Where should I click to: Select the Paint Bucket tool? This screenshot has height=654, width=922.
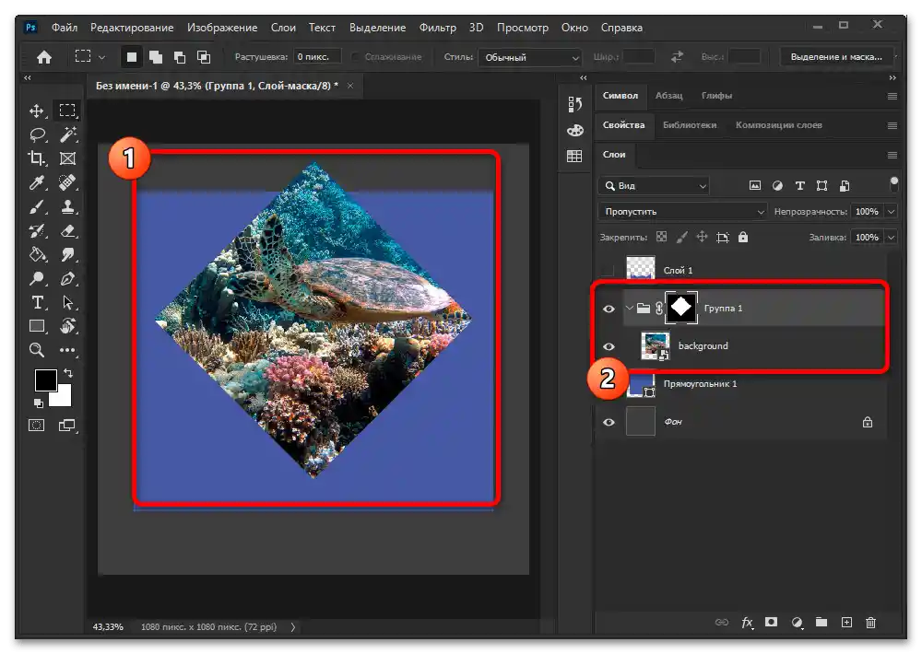pos(38,254)
